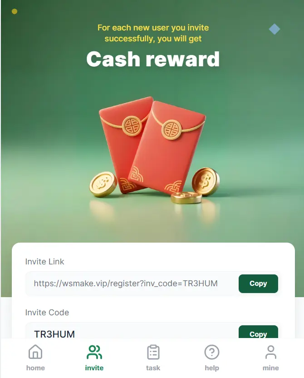Click the Cash reward heading

153,59
